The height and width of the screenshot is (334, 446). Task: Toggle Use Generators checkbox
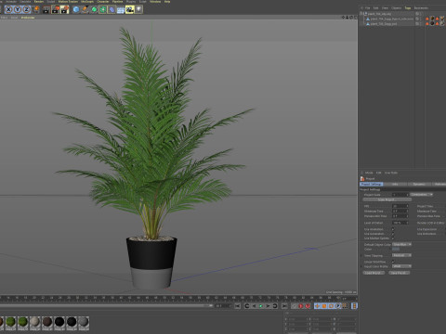point(393,234)
